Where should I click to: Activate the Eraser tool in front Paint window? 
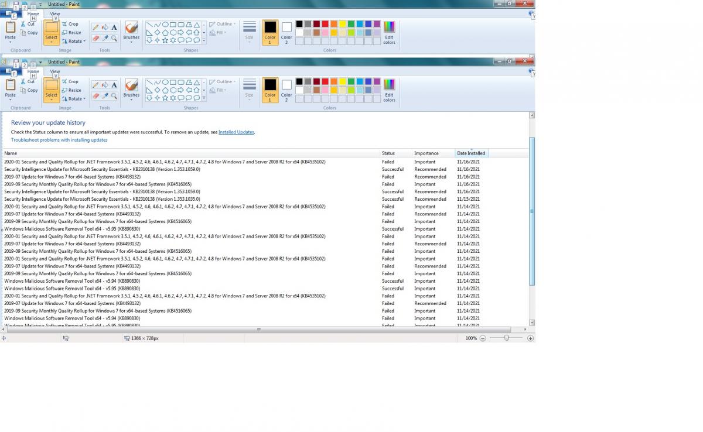[x=95, y=96]
